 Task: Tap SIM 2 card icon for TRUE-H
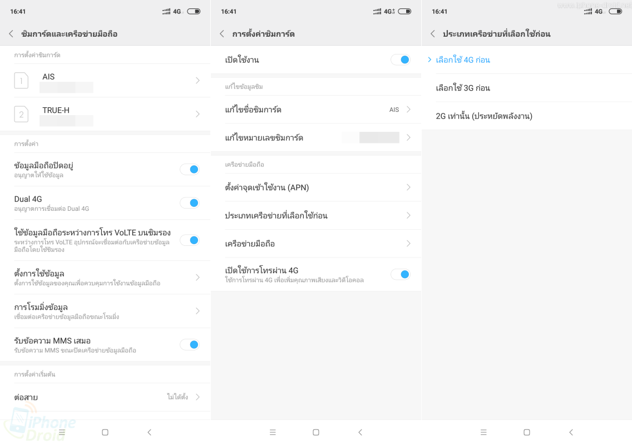coord(21,114)
